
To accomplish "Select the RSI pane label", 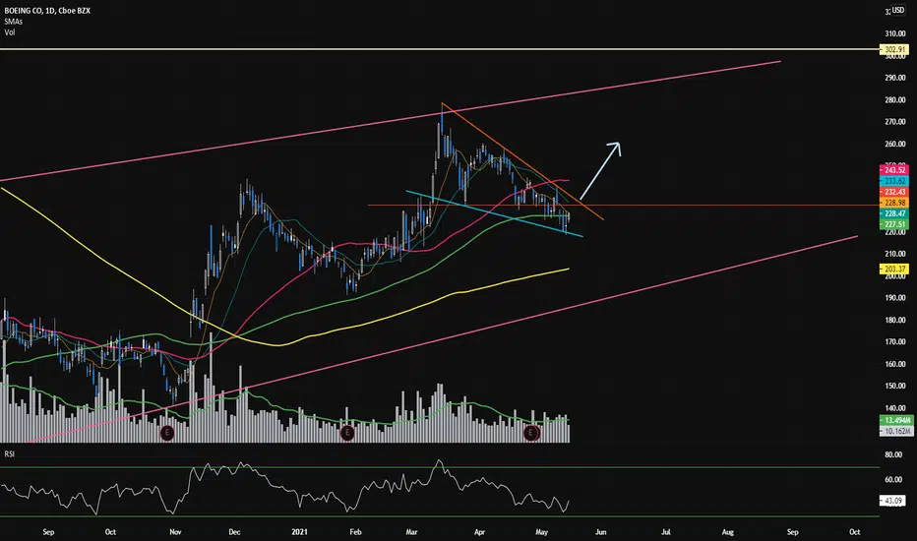I will tap(10, 453).
